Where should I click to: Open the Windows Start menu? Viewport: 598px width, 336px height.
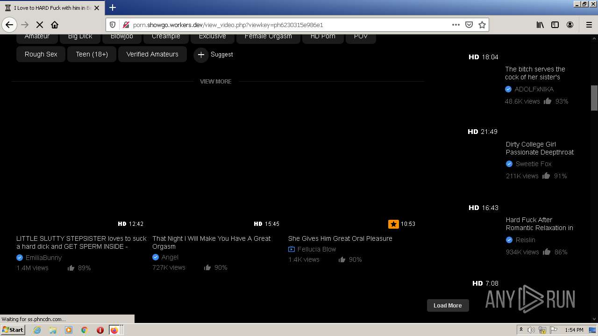pyautogui.click(x=13, y=330)
